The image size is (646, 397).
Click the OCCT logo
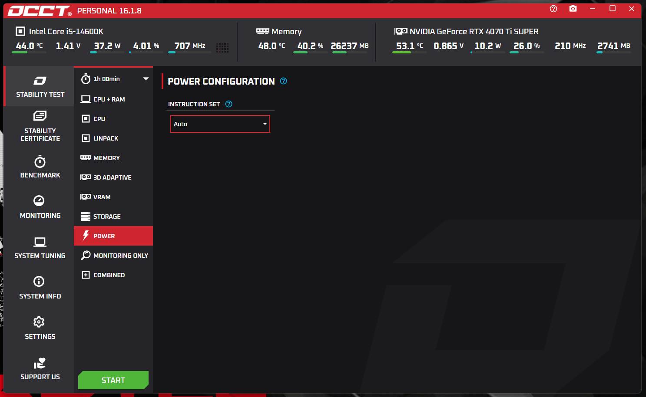coord(40,11)
